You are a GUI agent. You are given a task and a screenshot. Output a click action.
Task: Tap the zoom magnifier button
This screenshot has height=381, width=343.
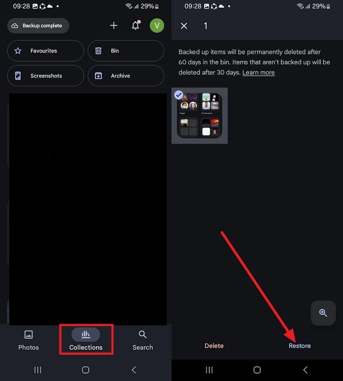point(323,313)
